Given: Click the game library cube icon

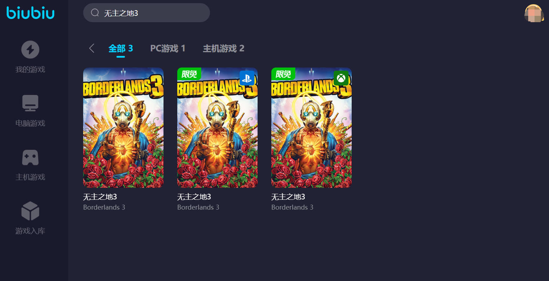Looking at the screenshot, I should click(30, 211).
